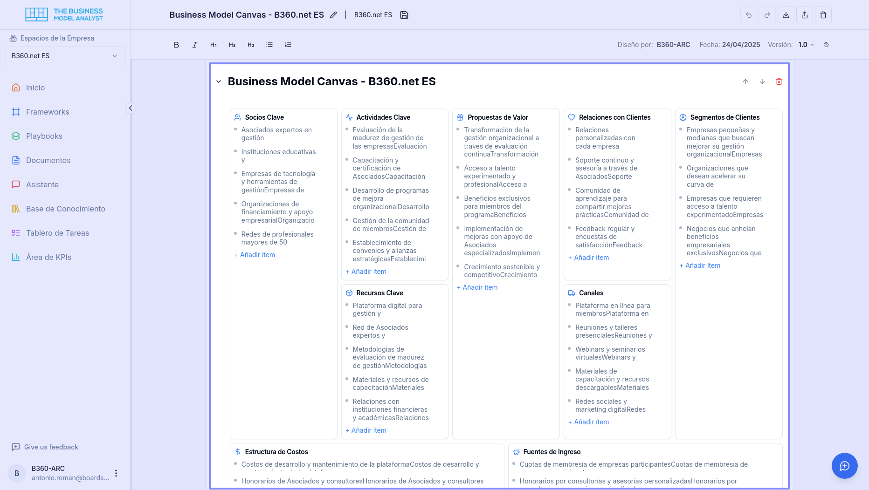Click the undo arrow icon
This screenshot has width=869, height=490.
[749, 15]
